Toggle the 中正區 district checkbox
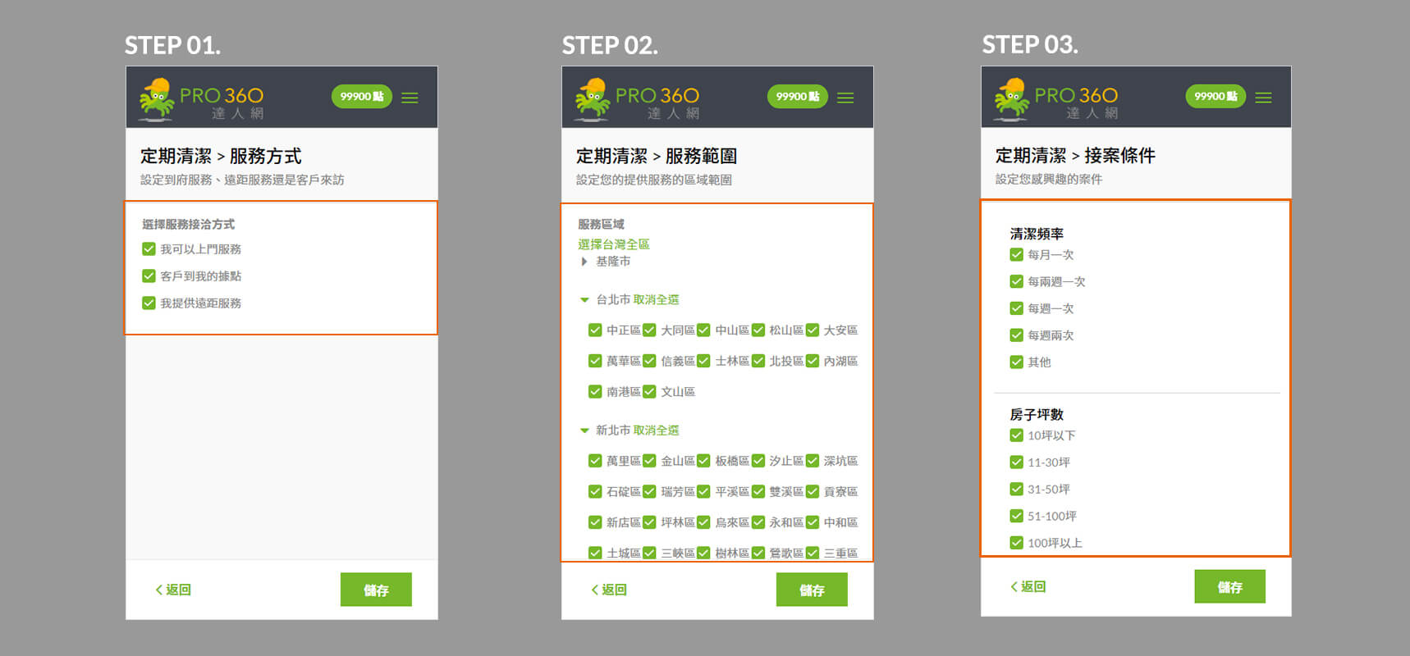The height and width of the screenshot is (656, 1410). pyautogui.click(x=595, y=330)
